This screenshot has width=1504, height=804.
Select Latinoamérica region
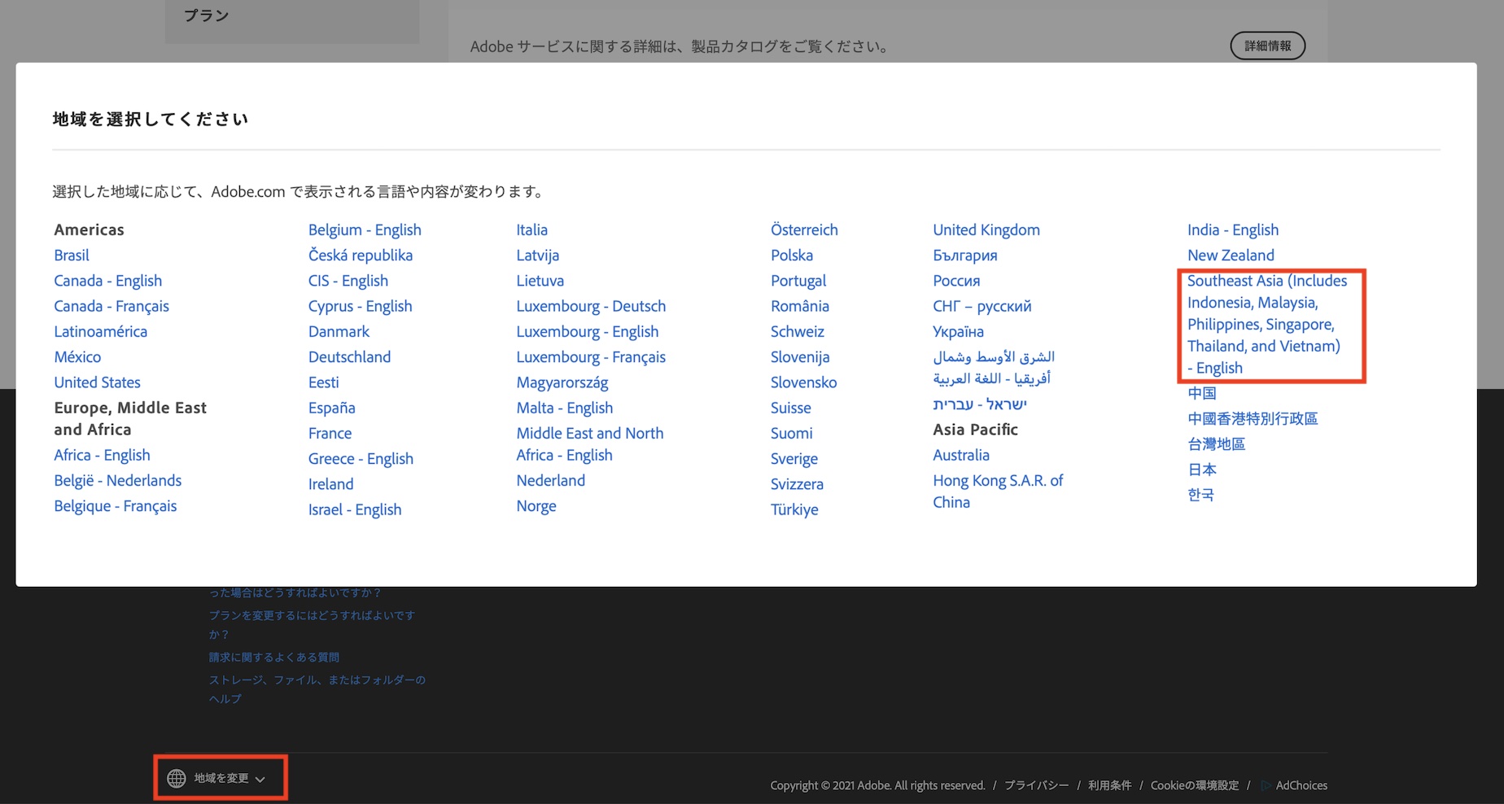coord(101,332)
